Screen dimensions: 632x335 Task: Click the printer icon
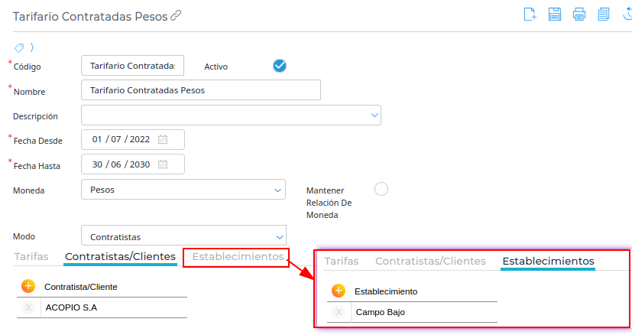click(x=579, y=14)
